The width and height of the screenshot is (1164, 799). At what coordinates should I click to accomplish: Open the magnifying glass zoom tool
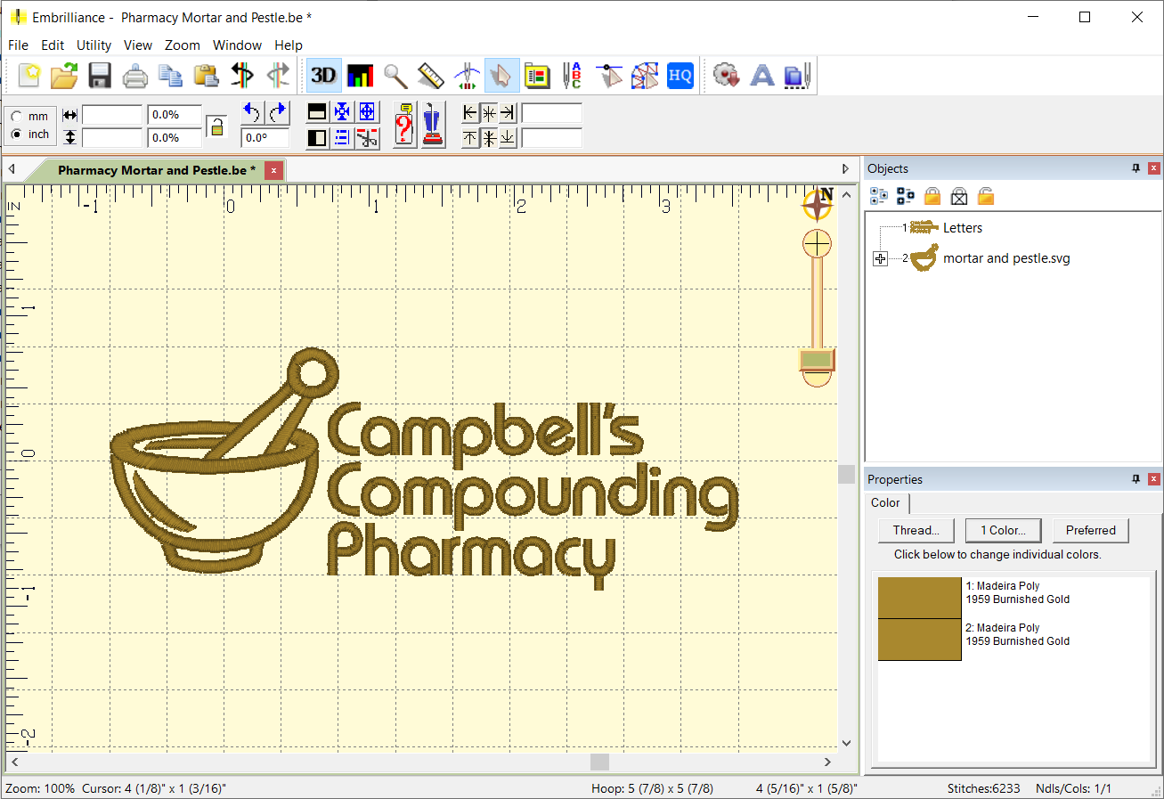[x=395, y=76]
